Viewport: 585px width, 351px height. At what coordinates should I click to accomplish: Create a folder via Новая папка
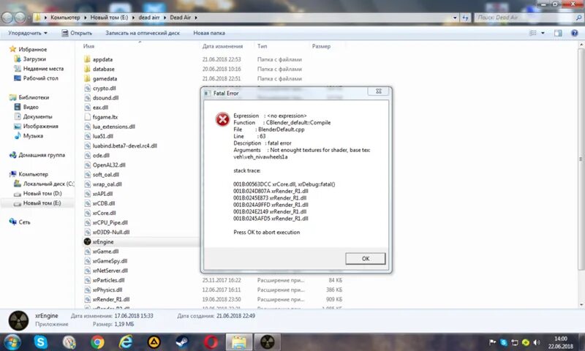tap(209, 33)
